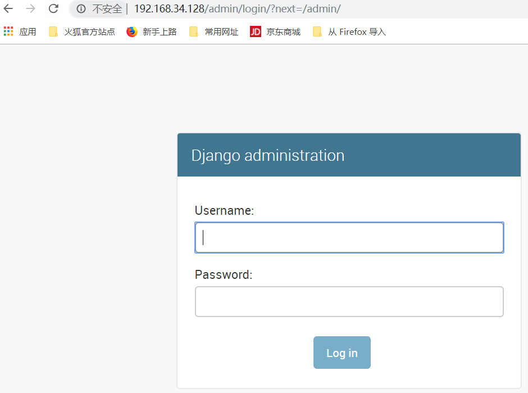Click the 不安全 security warning label
This screenshot has width=528, height=393.
click(x=107, y=9)
